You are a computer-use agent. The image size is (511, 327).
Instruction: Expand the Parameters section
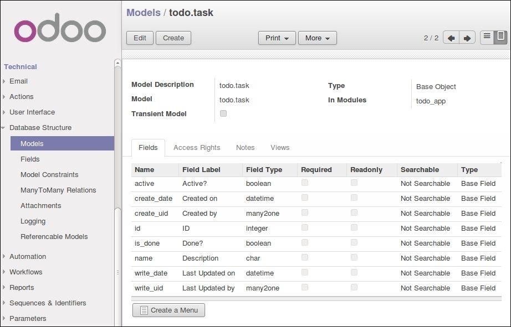(x=28, y=319)
